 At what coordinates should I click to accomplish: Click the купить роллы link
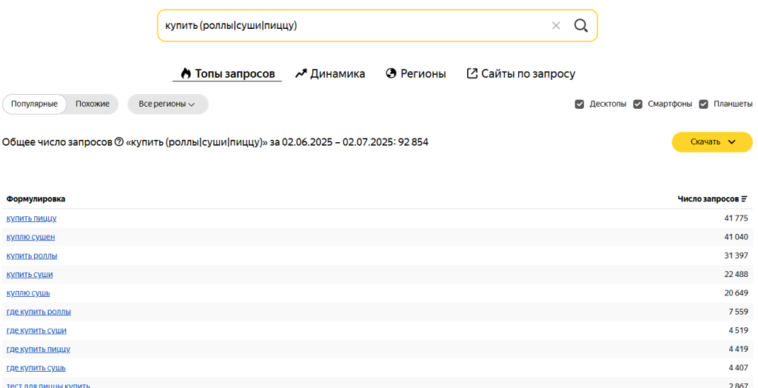click(32, 255)
